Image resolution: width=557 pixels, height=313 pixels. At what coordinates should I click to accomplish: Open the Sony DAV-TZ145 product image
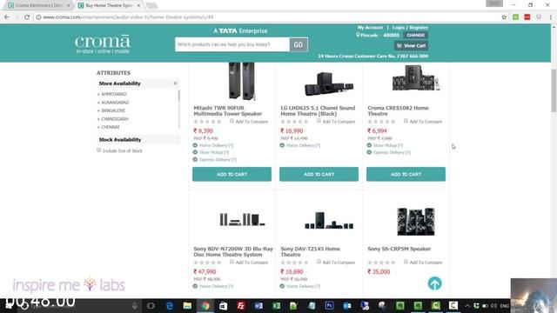coord(329,220)
